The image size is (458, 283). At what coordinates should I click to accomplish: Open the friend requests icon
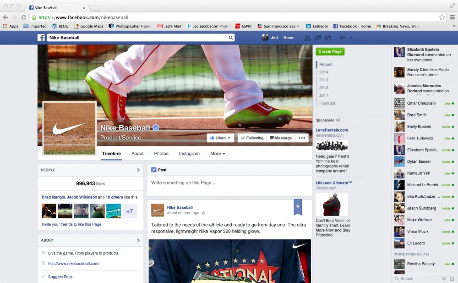[307, 38]
